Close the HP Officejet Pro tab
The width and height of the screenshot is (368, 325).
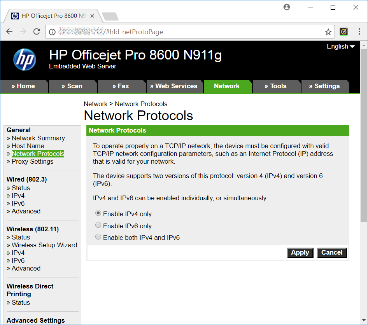click(92, 16)
